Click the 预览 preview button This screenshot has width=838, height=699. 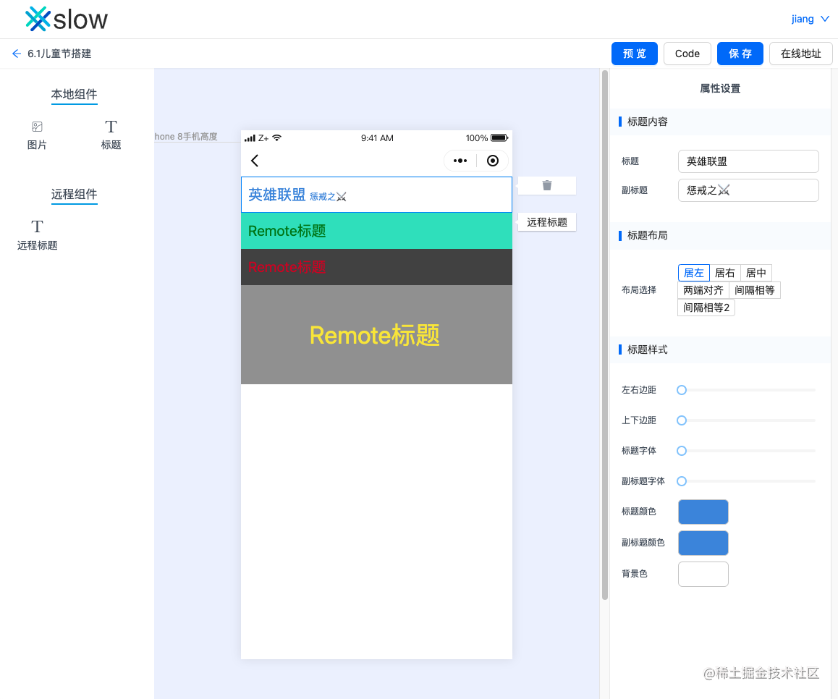(x=635, y=54)
